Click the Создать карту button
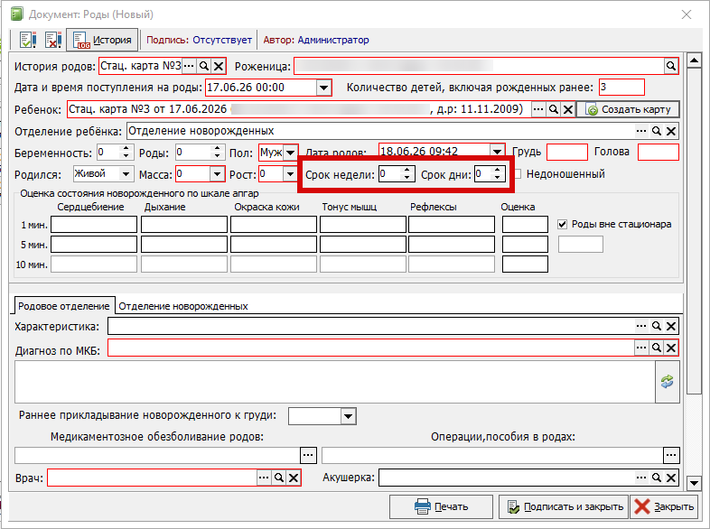This screenshot has width=710, height=529. click(x=628, y=109)
